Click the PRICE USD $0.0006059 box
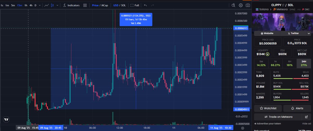This screenshot has width=313, height=131. (x=268, y=42)
